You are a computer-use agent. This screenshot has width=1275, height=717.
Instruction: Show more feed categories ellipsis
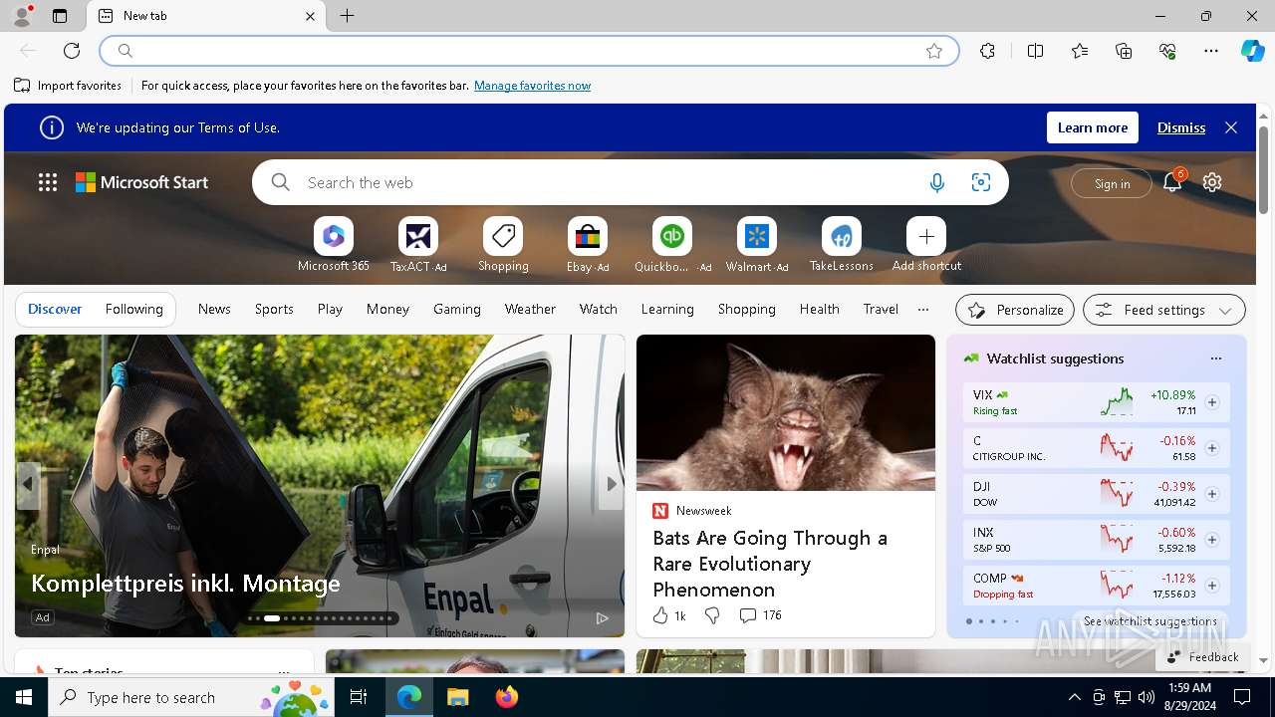[923, 309]
